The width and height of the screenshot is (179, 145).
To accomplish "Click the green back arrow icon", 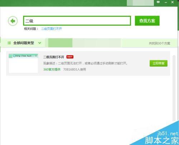I will [13, 21].
